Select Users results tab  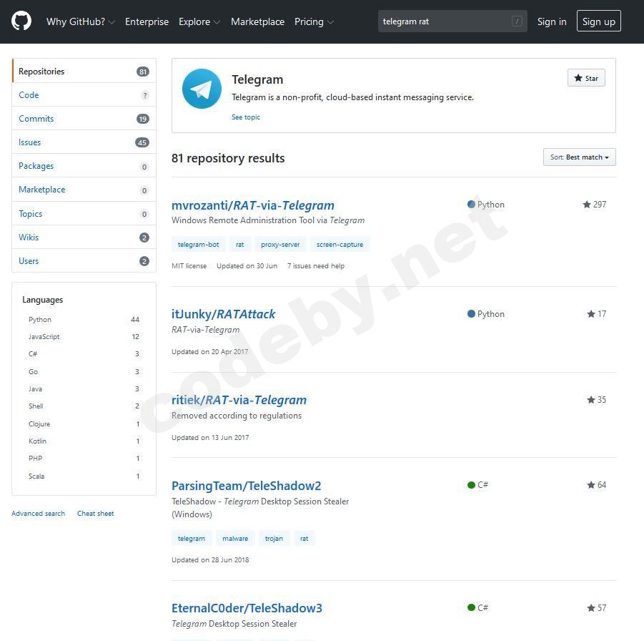click(x=84, y=260)
